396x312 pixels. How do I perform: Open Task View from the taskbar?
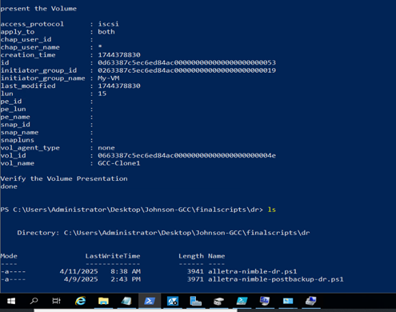[x=56, y=301]
